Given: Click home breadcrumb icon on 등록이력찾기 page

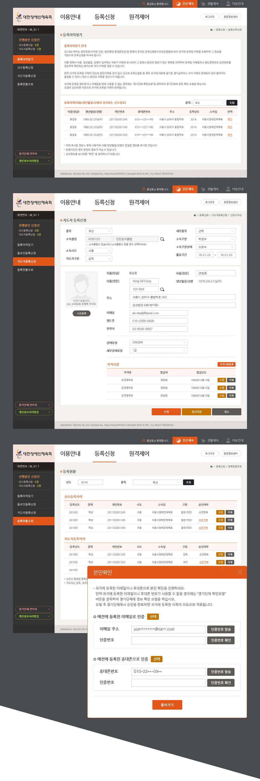Looking at the screenshot, I should coord(211,30).
